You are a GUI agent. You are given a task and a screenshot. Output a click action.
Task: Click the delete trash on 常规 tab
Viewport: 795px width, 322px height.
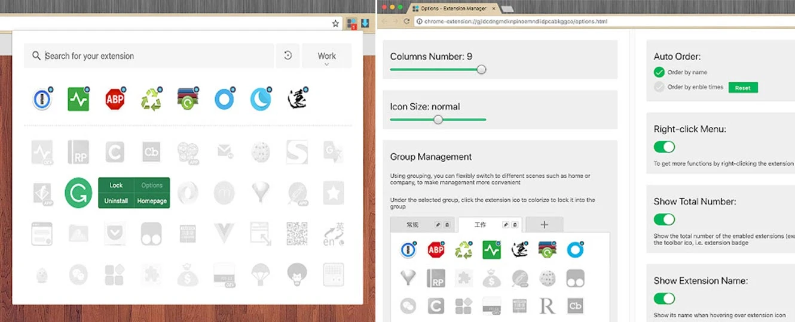446,225
